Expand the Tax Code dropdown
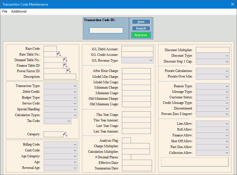 point(58,121)
